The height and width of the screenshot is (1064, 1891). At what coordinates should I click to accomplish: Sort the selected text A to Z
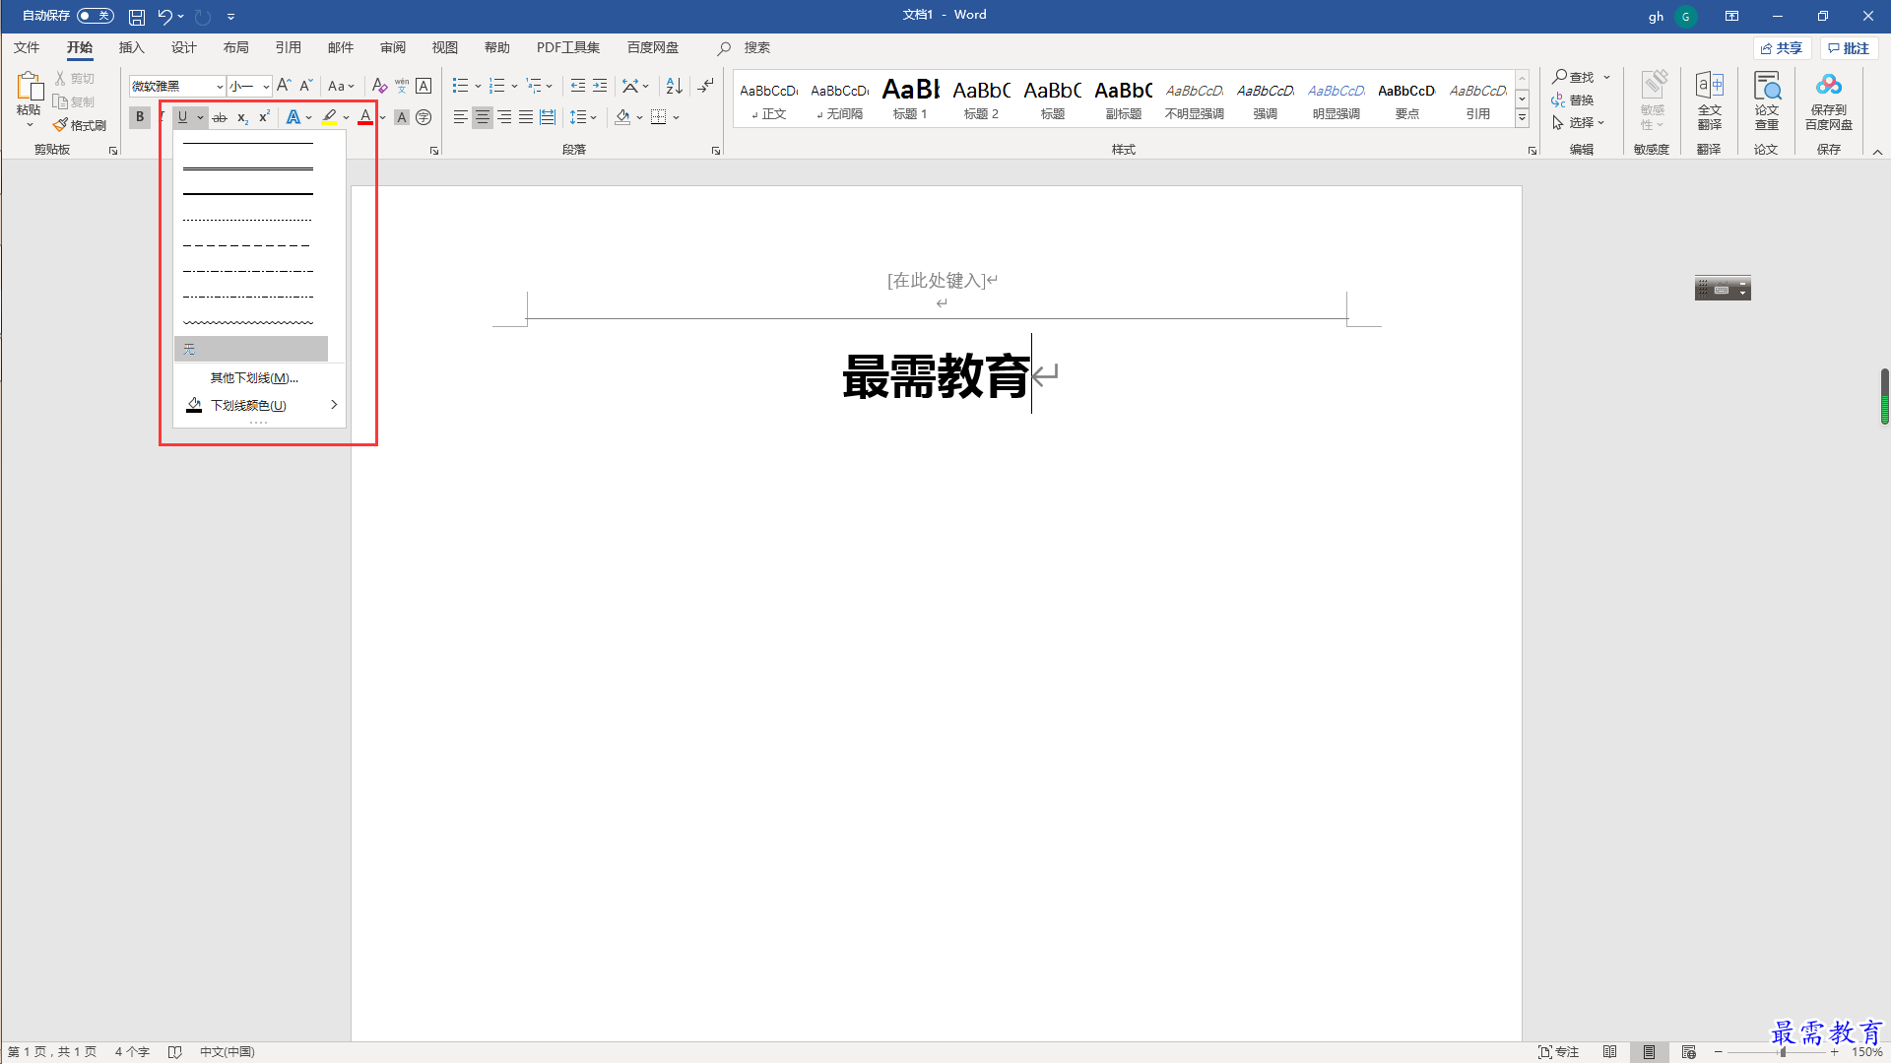click(674, 86)
